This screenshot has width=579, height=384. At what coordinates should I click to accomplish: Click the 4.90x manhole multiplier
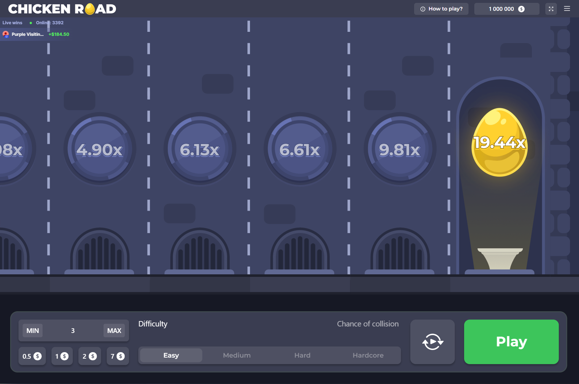(x=100, y=149)
